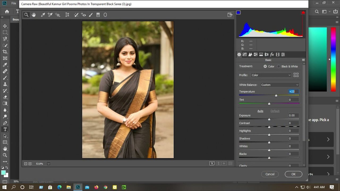This screenshot has height=191, width=340.
Task: Select Photoshop Rectangular Marquee tool
Action: (x=5, y=32)
